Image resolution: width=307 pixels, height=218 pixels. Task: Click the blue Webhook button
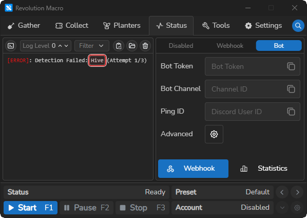point(193,169)
